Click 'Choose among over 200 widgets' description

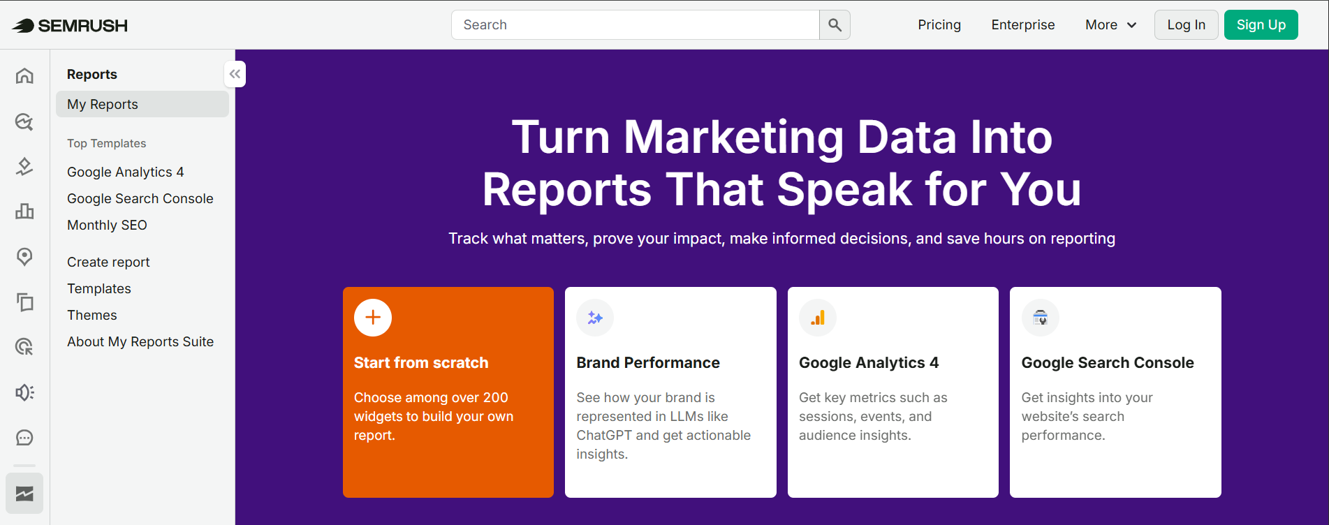tap(434, 416)
